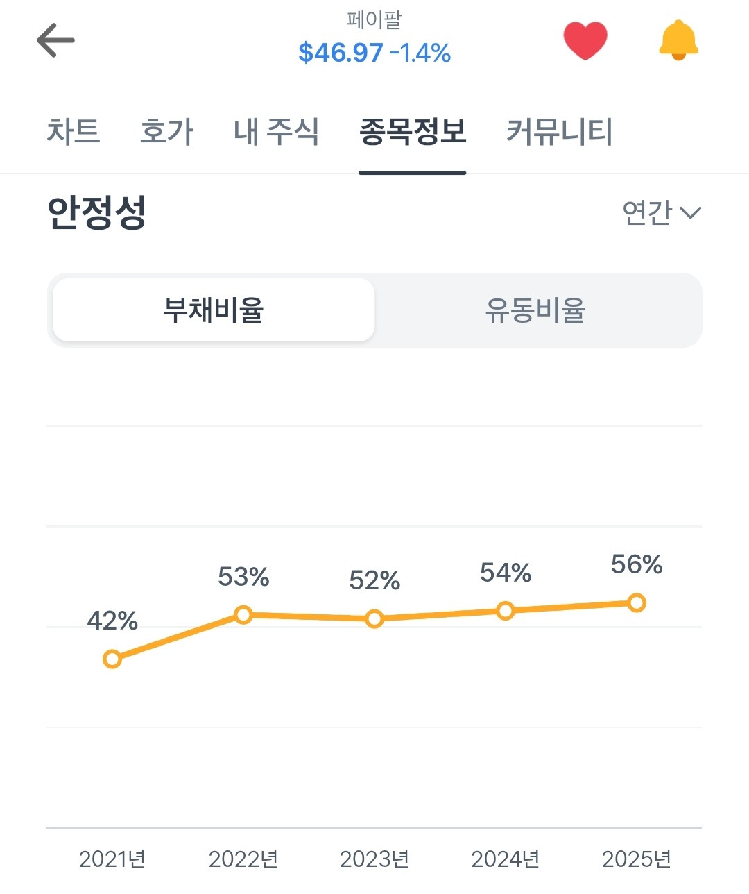Go to the 내 주식 tab

(x=276, y=132)
